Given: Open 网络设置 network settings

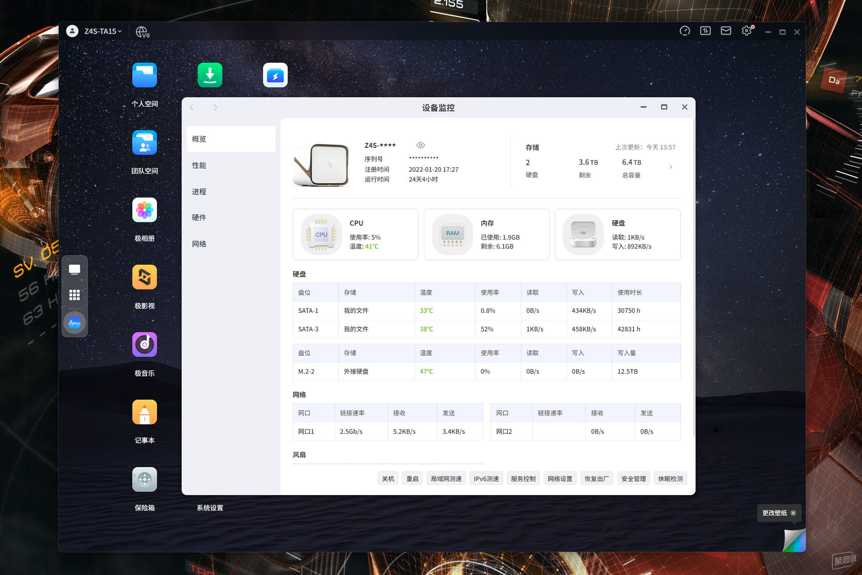Looking at the screenshot, I should pos(560,479).
